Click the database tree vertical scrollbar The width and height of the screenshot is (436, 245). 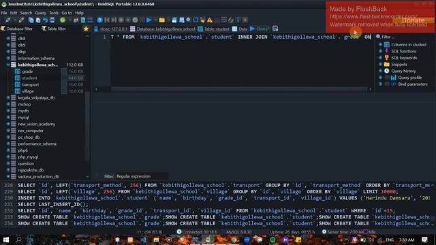pos(87,127)
